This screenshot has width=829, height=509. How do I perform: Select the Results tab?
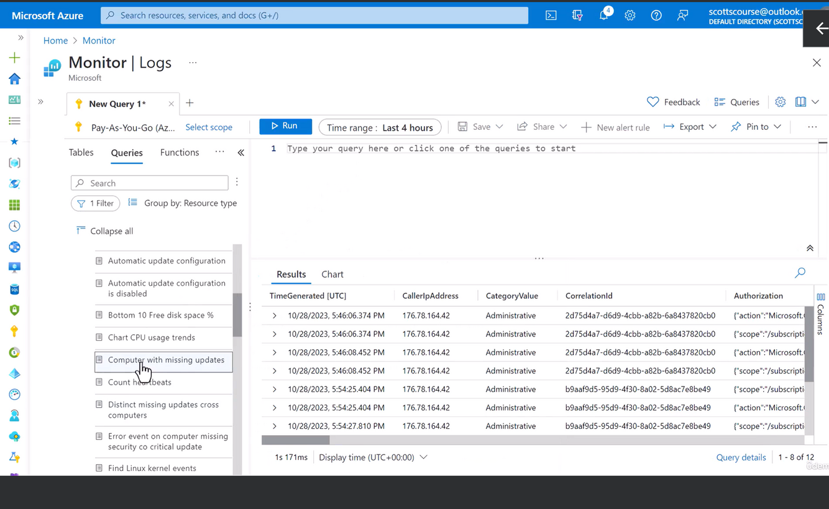click(x=291, y=274)
